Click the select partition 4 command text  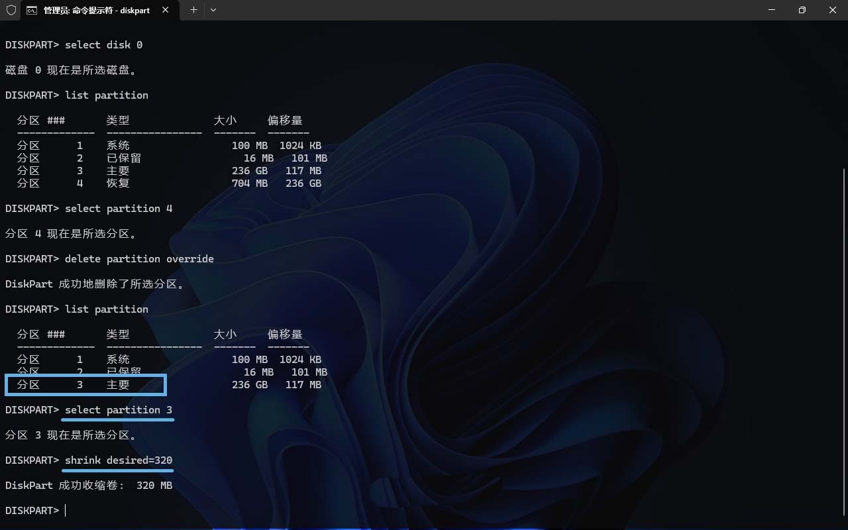point(119,209)
